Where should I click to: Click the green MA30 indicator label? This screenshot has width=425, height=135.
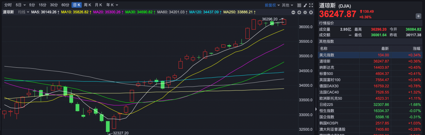click(140, 12)
